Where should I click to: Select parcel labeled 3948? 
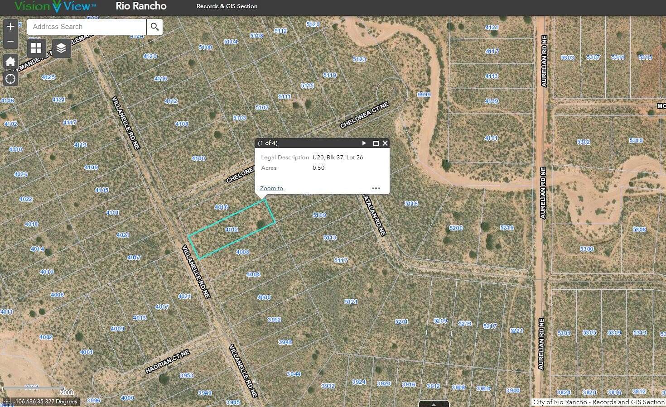coord(285,342)
